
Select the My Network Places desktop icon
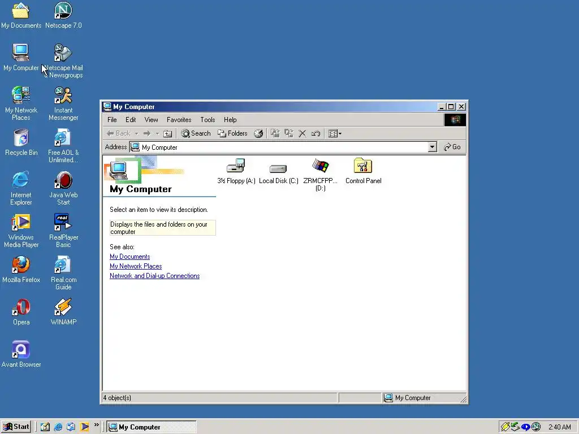[x=21, y=104]
